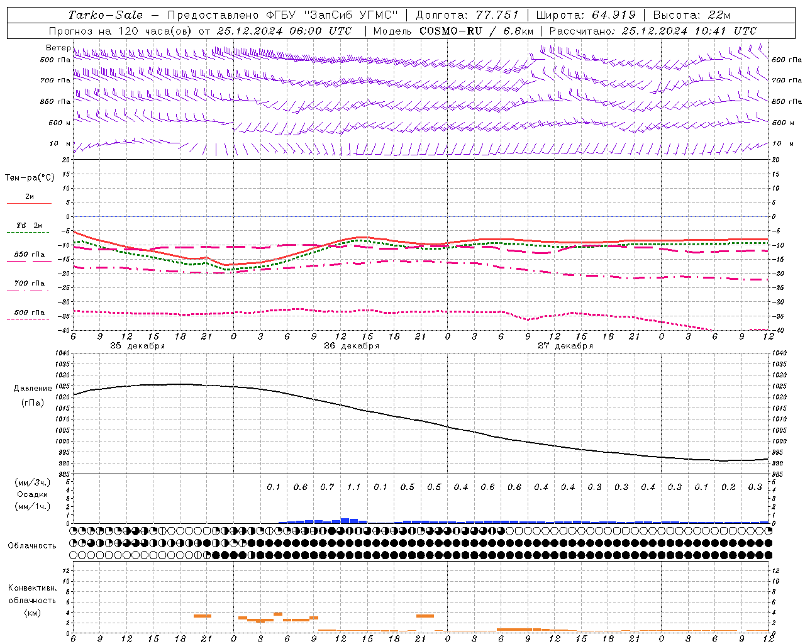
Task: Select the 26 декабря date label
Action: pos(352,346)
